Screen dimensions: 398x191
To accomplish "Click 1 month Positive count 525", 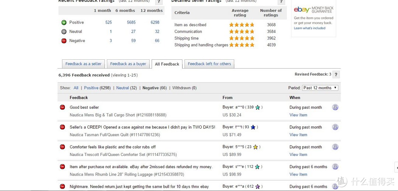I will click(x=109, y=22).
